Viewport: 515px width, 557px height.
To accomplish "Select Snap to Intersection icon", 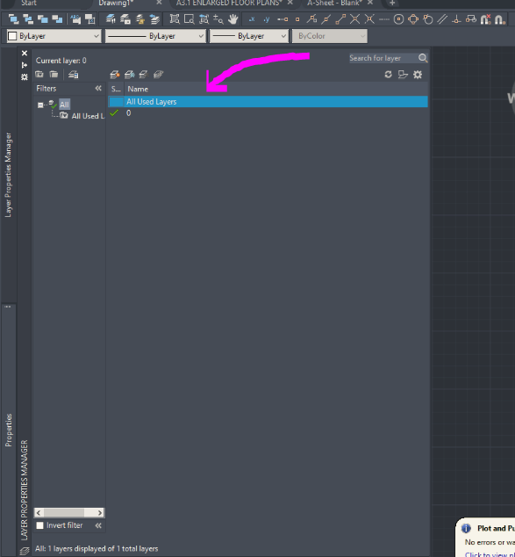I will [x=354, y=19].
